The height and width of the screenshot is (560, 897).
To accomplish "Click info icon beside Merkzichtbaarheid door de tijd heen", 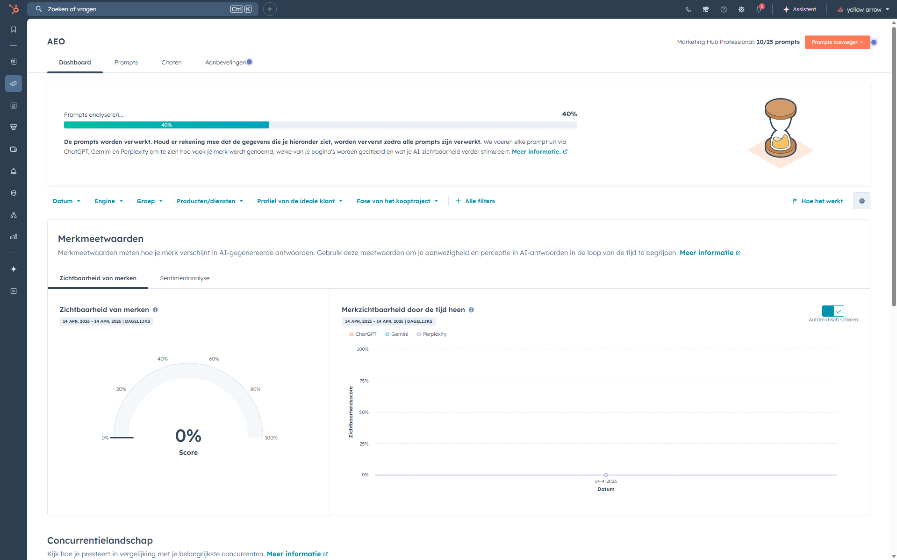I will (471, 310).
